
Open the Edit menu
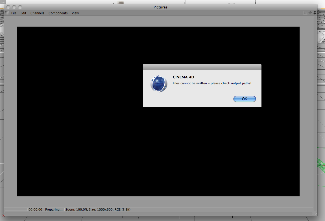point(23,13)
